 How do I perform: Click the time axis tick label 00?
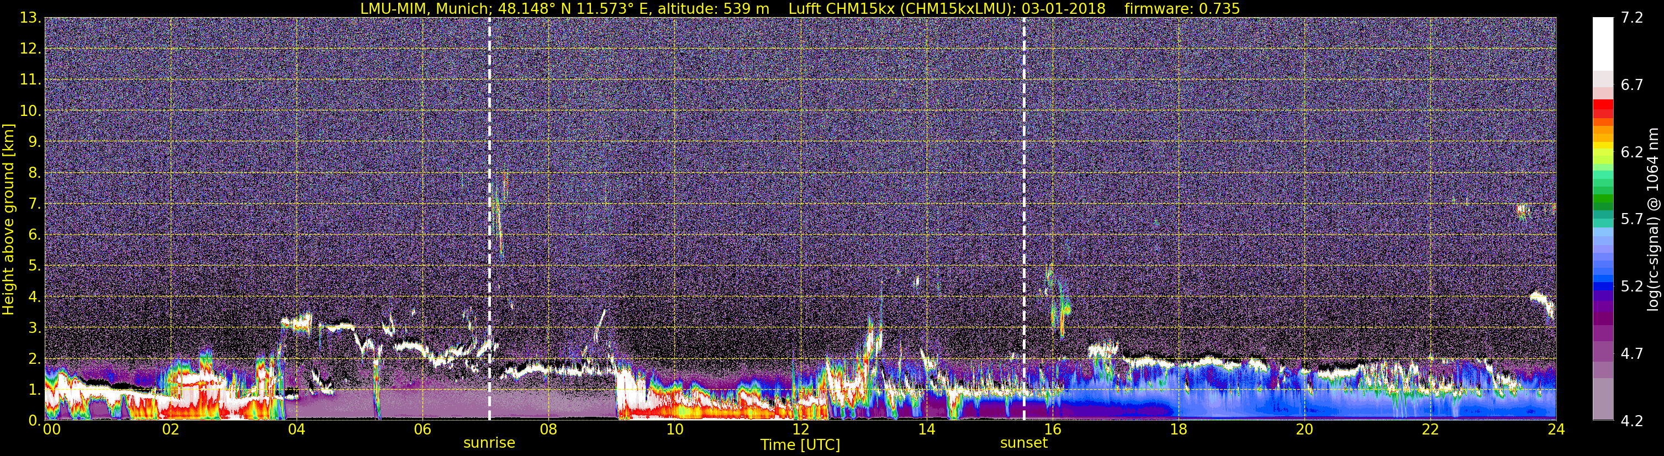pyautogui.click(x=52, y=430)
